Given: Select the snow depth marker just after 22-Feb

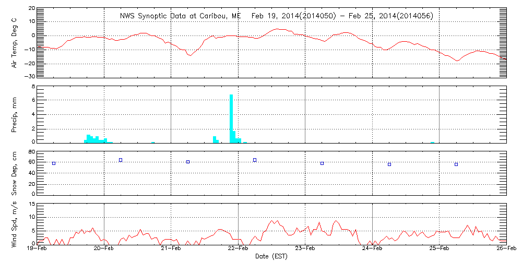Looking at the screenshot, I should click(x=255, y=160).
